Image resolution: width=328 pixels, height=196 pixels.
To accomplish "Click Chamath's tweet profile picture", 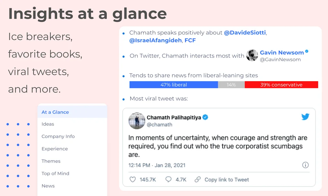I will (x=137, y=121).
